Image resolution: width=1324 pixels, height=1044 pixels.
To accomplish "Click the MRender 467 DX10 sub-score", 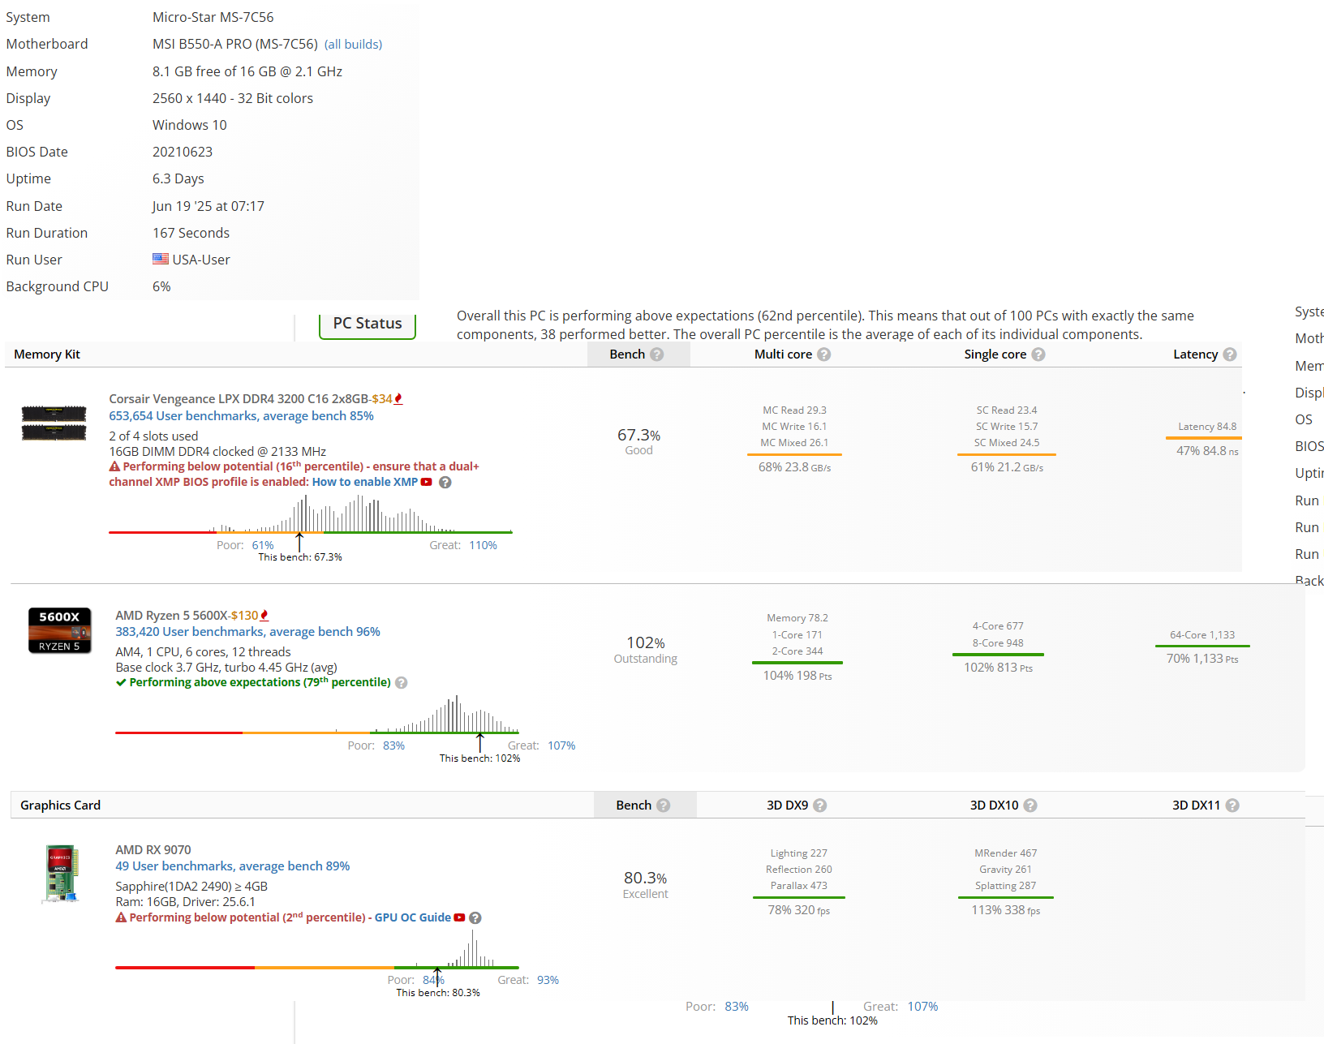I will (x=1006, y=853).
